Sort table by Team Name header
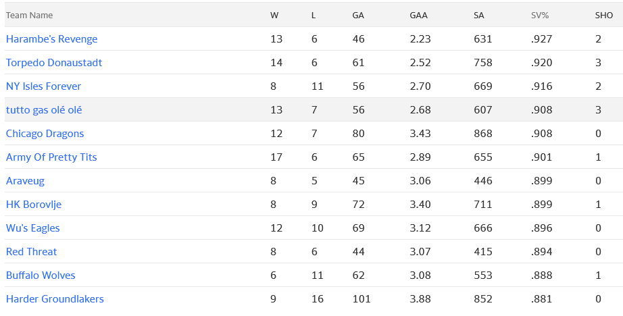This screenshot has width=623, height=316. tap(29, 15)
